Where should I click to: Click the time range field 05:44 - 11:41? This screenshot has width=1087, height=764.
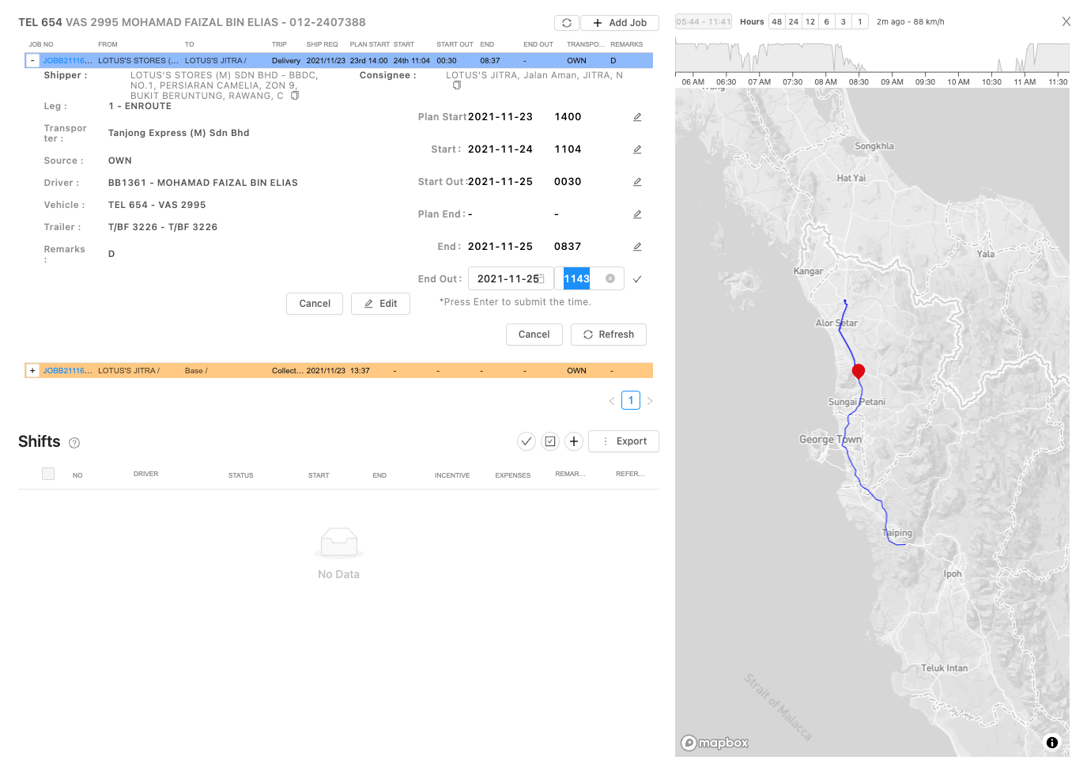704,22
